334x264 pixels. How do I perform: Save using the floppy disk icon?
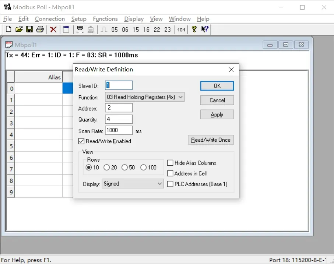[x=29, y=29]
